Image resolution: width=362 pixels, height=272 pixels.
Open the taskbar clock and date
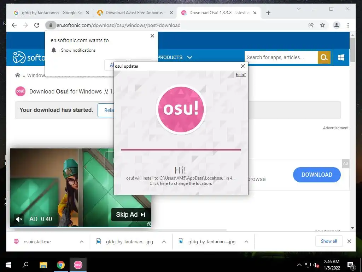pyautogui.click(x=332, y=265)
